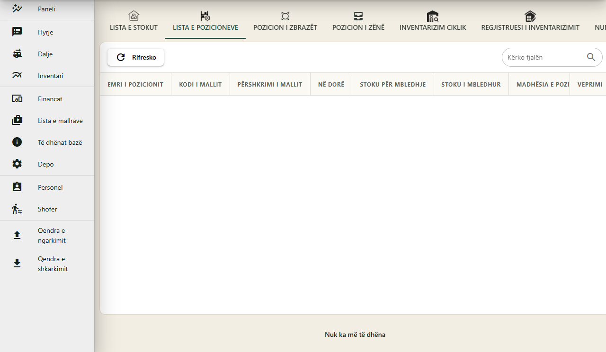Click STOKU PËR MBLEDHJE column header
This screenshot has height=352, width=606.
392,84
